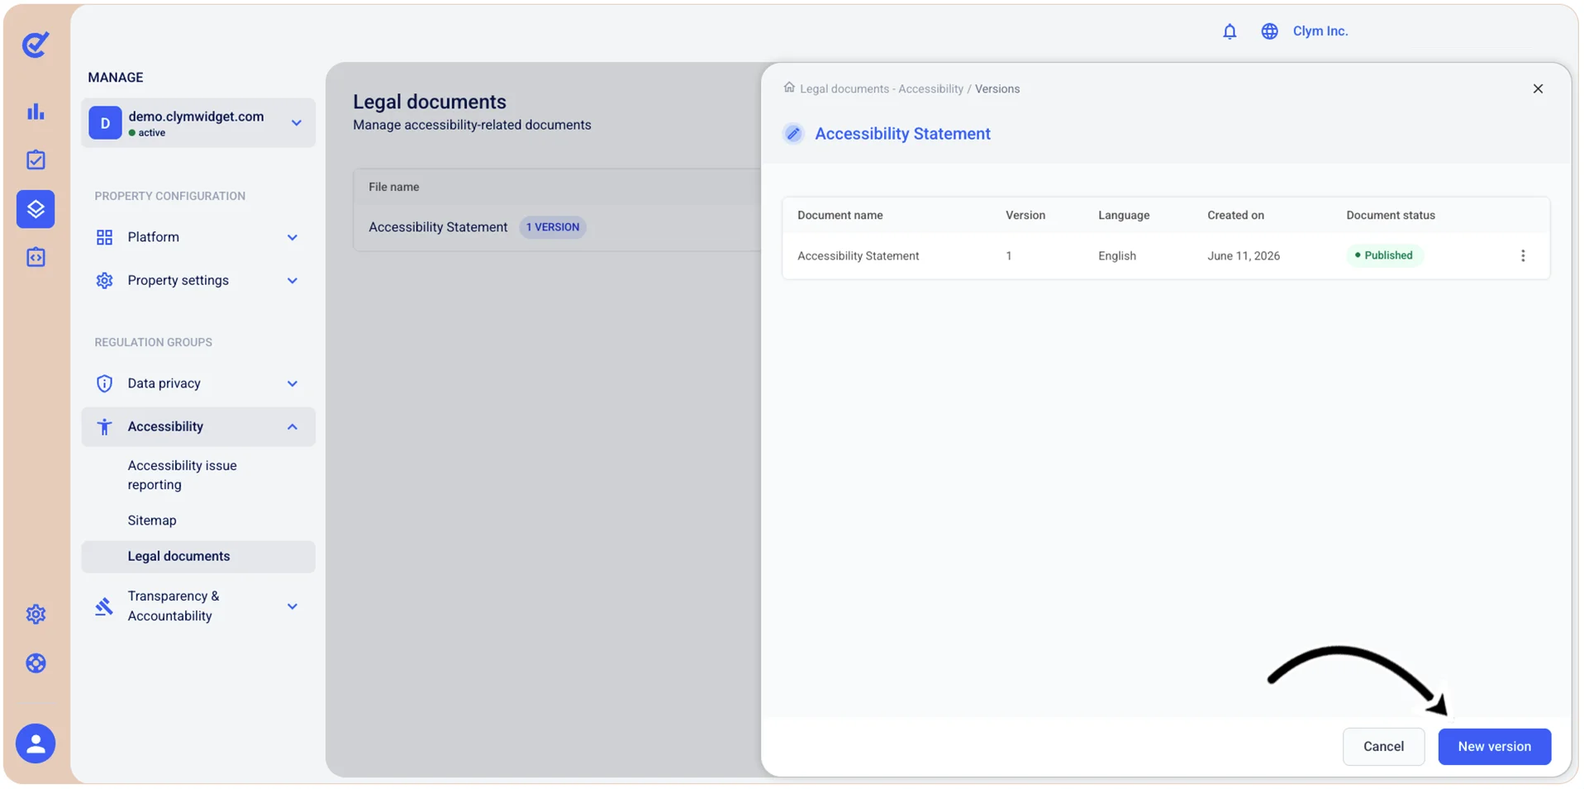1584x789 pixels.
Task: Click the Accessibility Statement panel title
Action: coord(902,134)
